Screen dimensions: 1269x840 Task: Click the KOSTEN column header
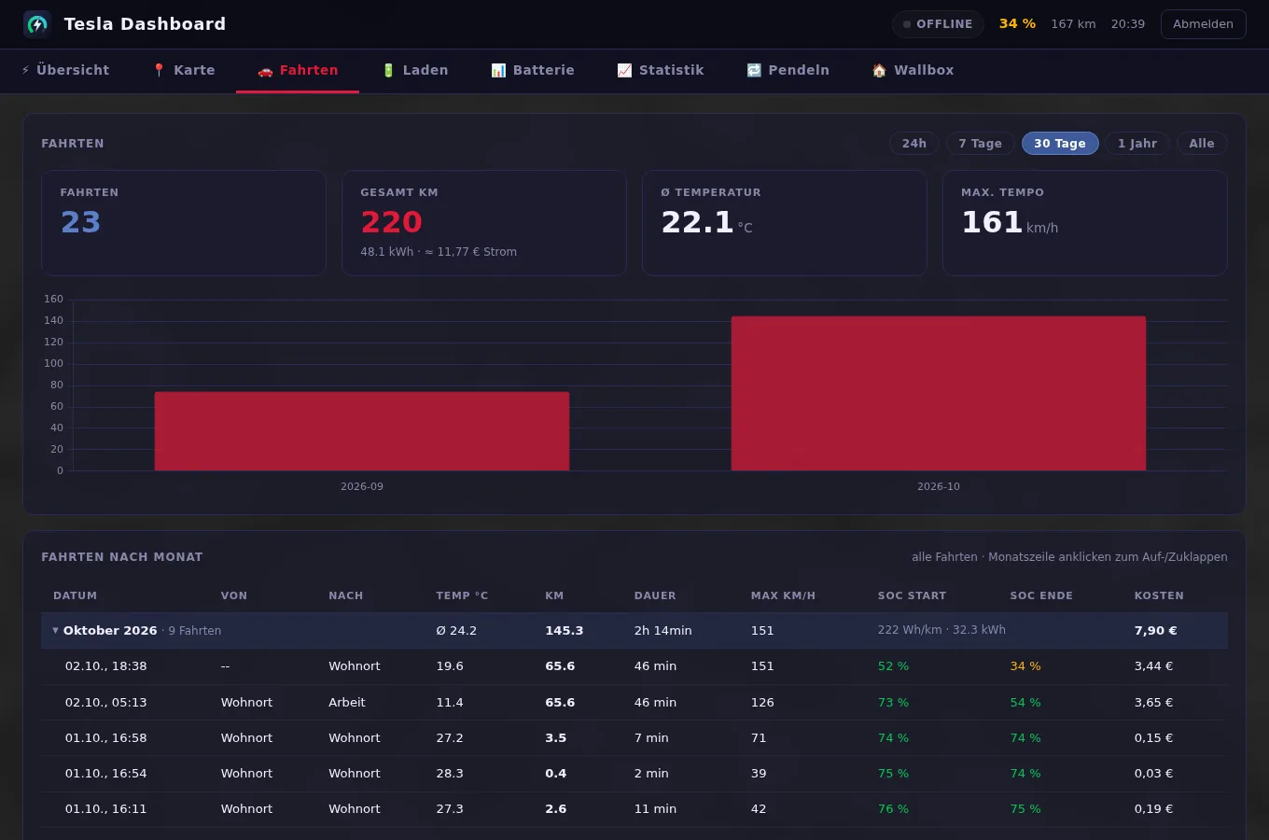pos(1159,595)
